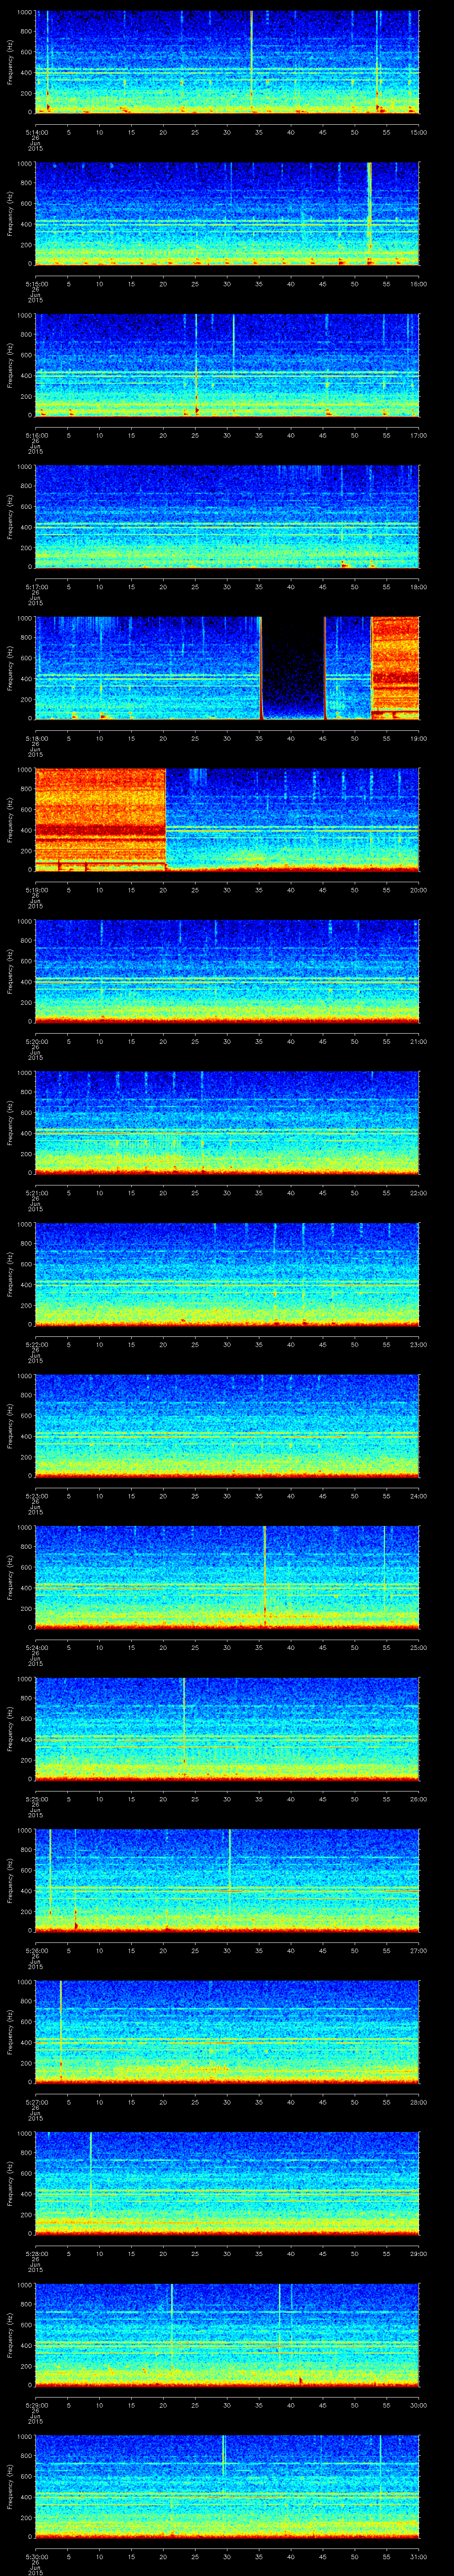Screen dimensions: 454x2576
Task: Select the spectrogram panel starting at 5:29:00
Action: click(227, 2335)
